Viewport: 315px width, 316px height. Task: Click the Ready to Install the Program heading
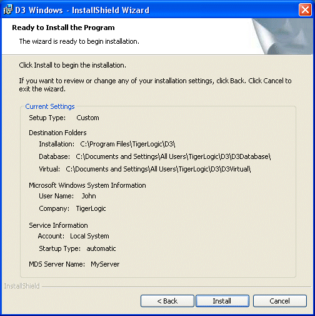[63, 28]
